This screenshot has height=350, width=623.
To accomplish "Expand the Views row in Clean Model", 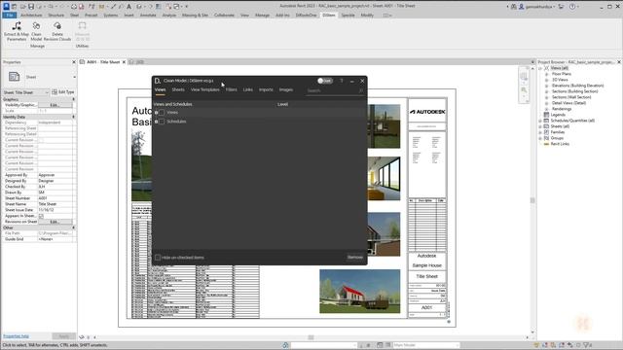I will click(156, 113).
